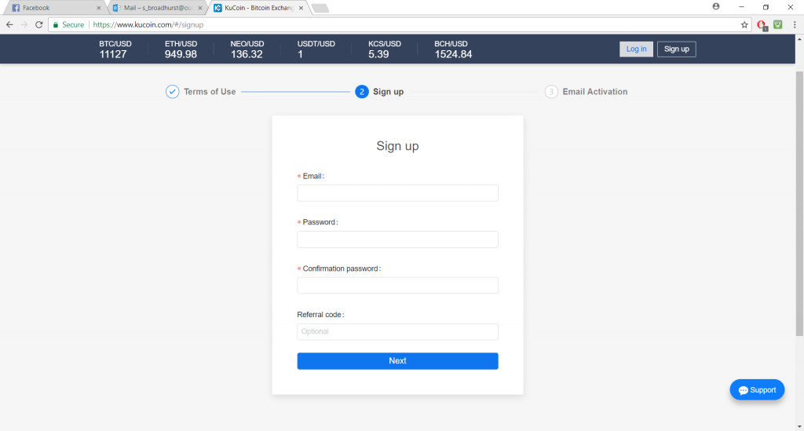
Task: Click the KCS/USD price ticker
Action: click(x=385, y=49)
